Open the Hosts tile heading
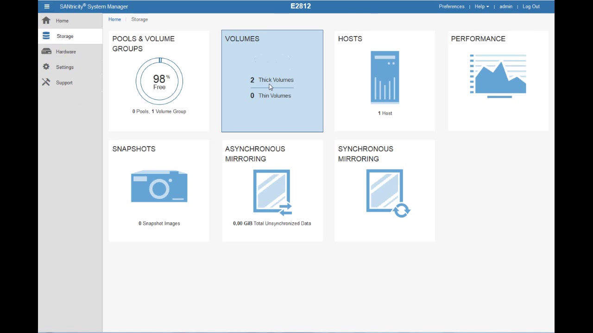Screen dimensions: 593x333 click(350, 39)
